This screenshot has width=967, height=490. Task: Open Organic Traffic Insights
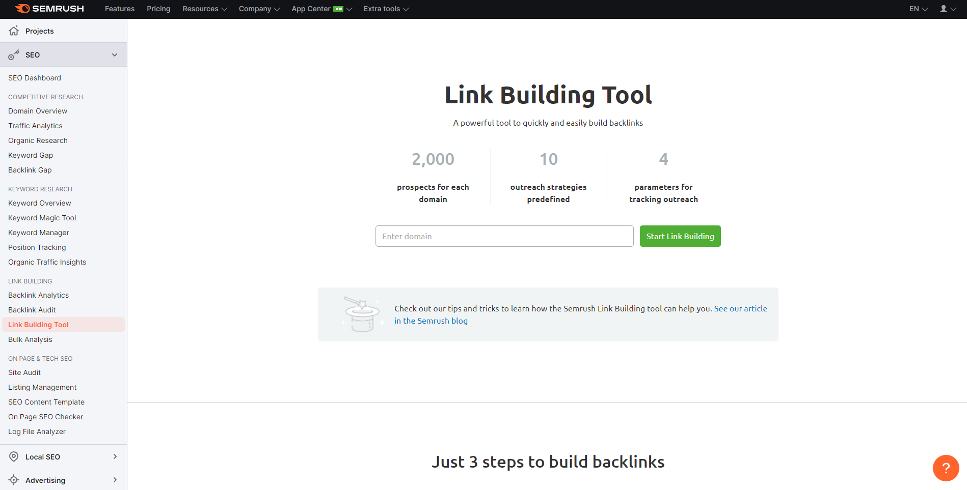47,262
